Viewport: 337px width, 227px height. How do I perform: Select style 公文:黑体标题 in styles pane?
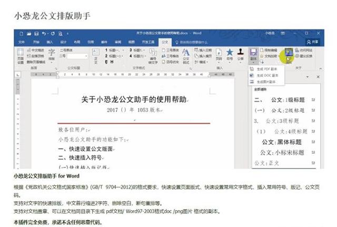point(284,142)
